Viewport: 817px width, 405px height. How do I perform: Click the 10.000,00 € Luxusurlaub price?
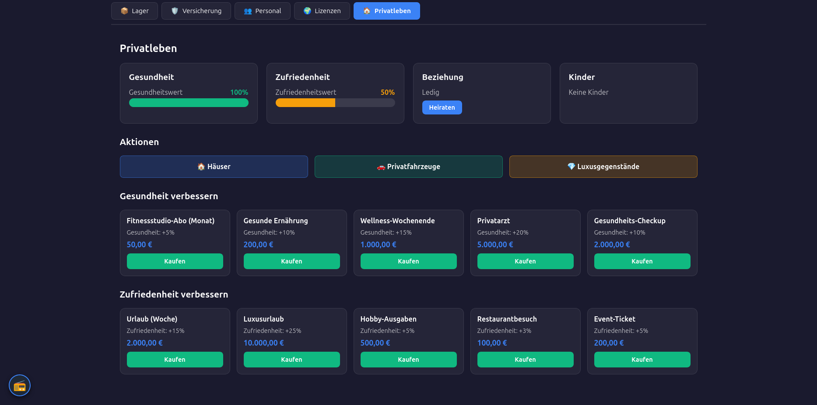click(x=264, y=343)
